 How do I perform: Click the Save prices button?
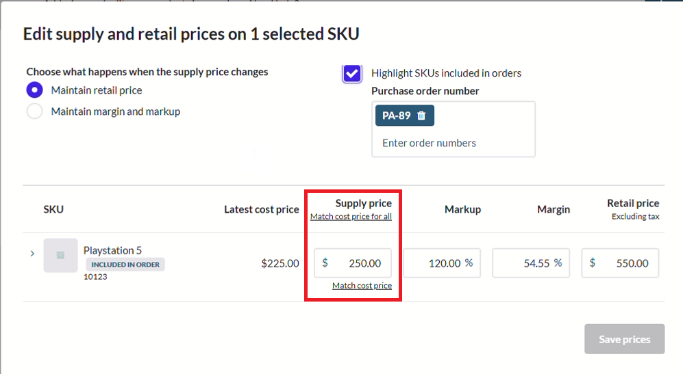click(624, 338)
